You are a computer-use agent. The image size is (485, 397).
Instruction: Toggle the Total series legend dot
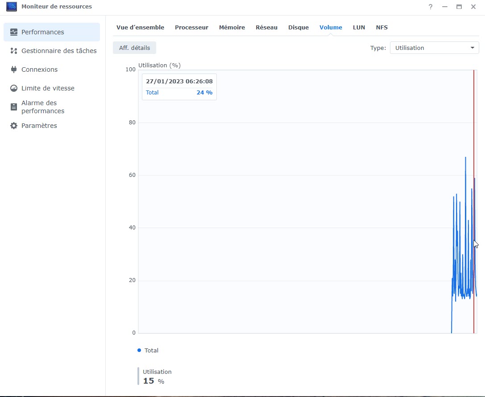(x=139, y=350)
